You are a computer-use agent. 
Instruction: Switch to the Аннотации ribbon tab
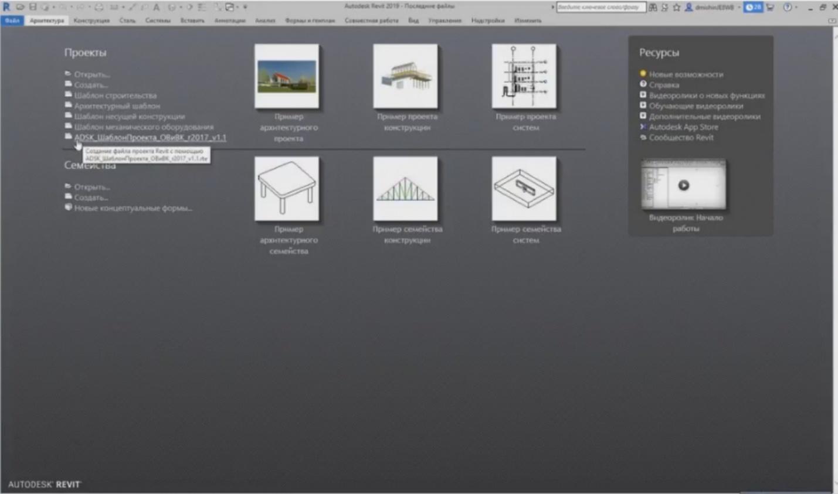(230, 21)
